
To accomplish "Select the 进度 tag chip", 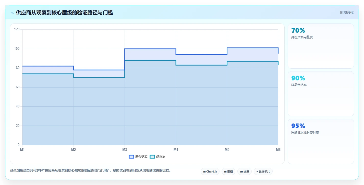I will click(245, 171).
